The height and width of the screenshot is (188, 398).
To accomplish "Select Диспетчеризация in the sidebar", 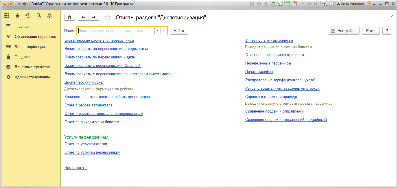I will click(30, 47).
